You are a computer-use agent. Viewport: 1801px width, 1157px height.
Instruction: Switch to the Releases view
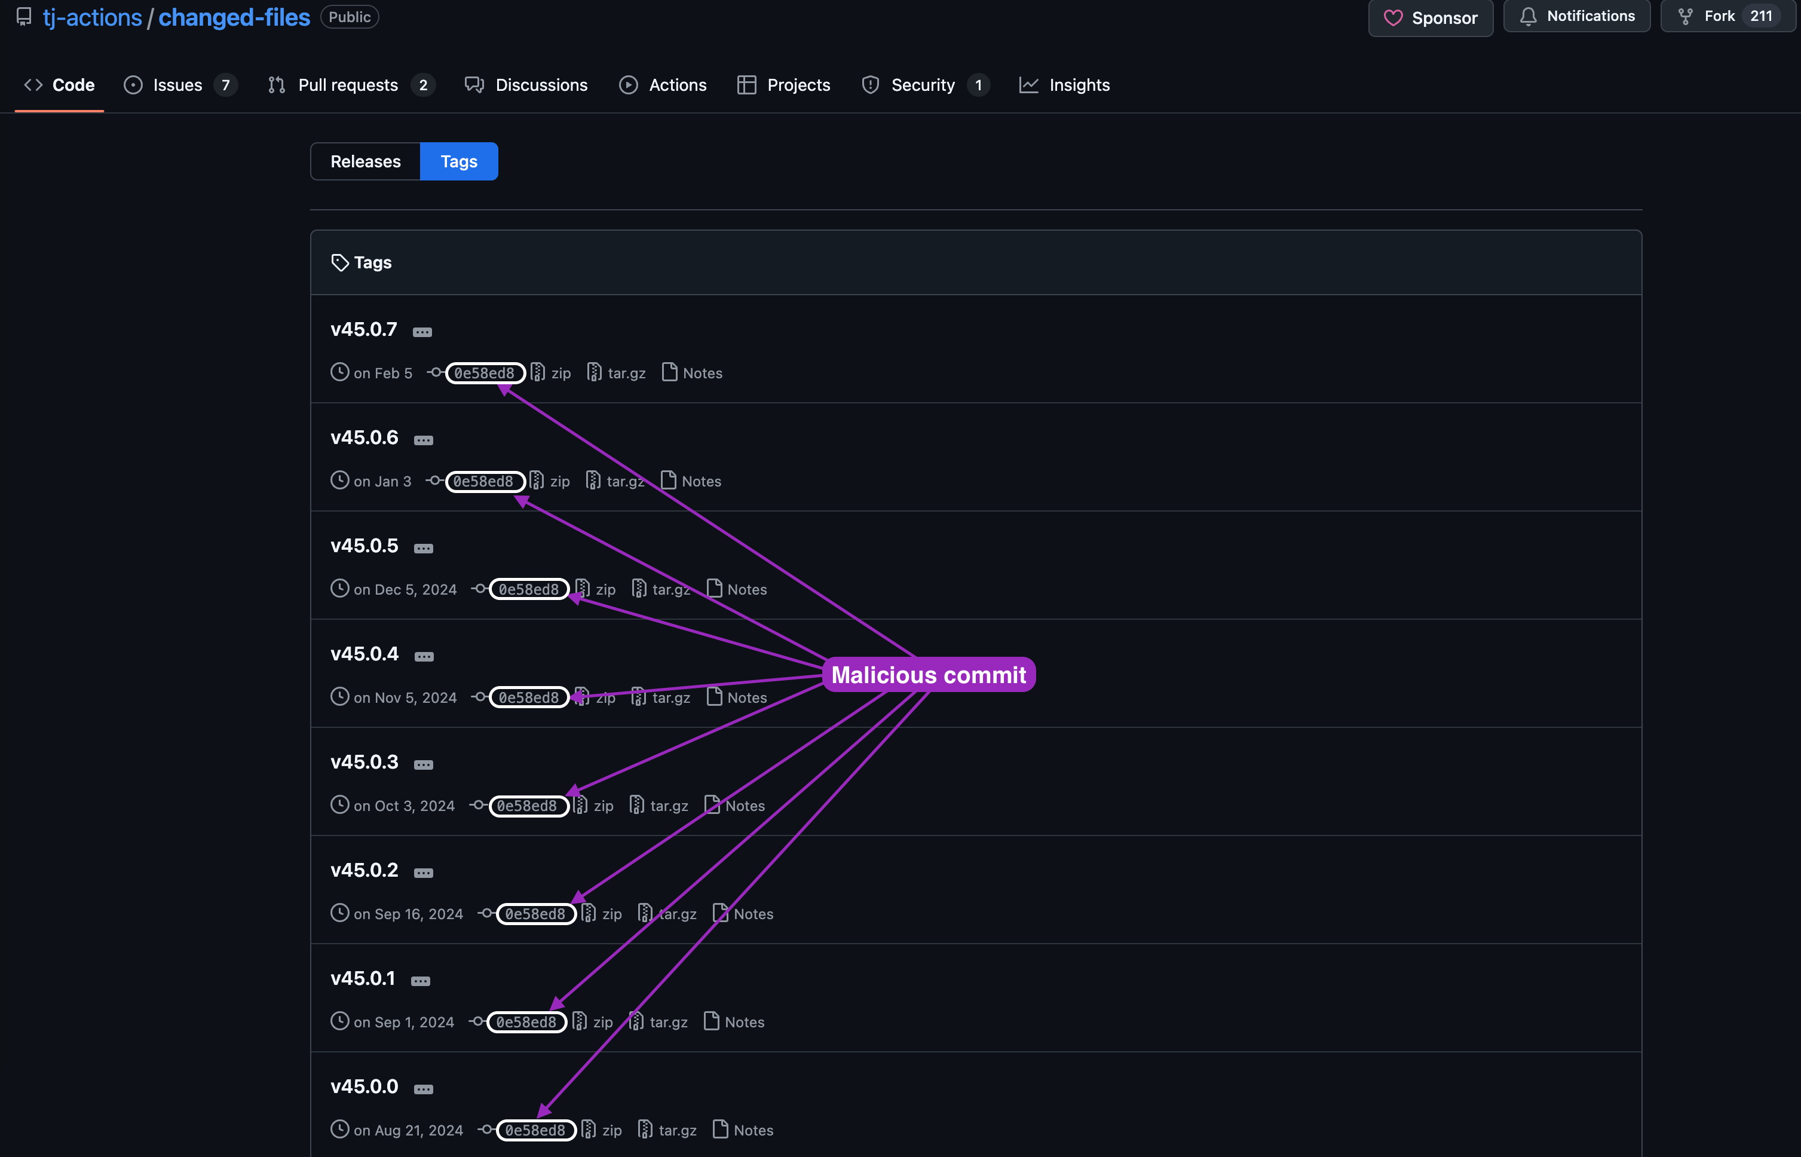365,161
